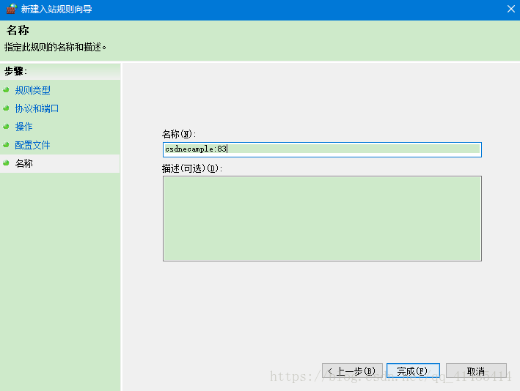Click the 描述(可选)(D): label
The width and height of the screenshot is (520, 391).
[x=192, y=169]
